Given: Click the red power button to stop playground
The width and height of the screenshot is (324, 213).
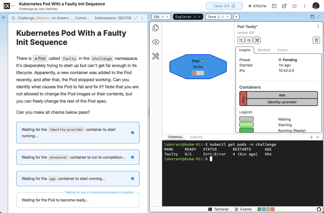Looking at the screenshot, I should 295,6.
